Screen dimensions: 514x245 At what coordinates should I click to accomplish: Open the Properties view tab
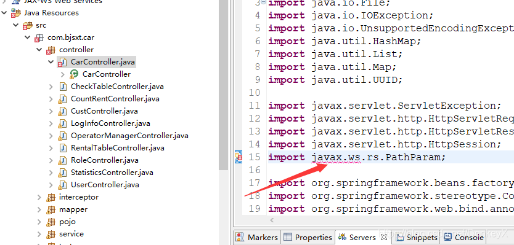click(x=308, y=237)
